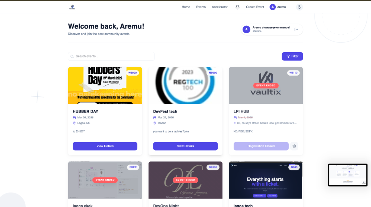Screen dimensions: 371x207
Task: Open settings gear on the LPI HUB card
Action: coord(294,146)
